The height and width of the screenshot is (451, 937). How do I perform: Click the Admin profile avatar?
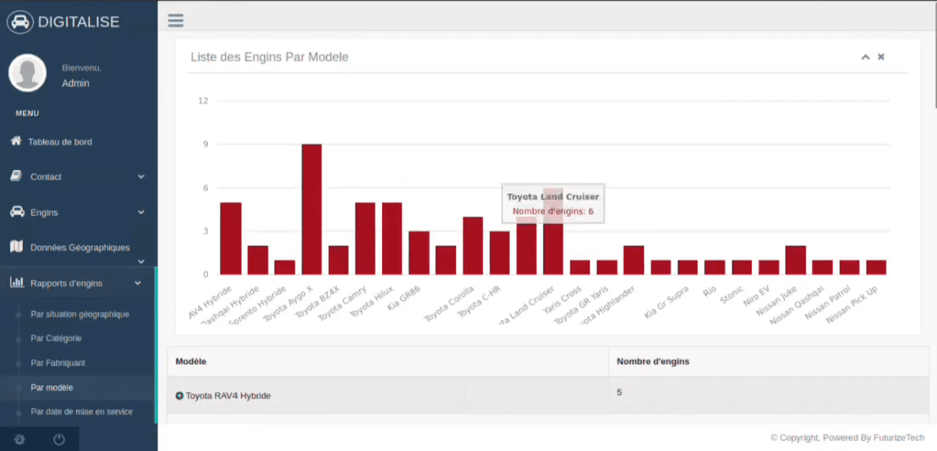tap(27, 73)
